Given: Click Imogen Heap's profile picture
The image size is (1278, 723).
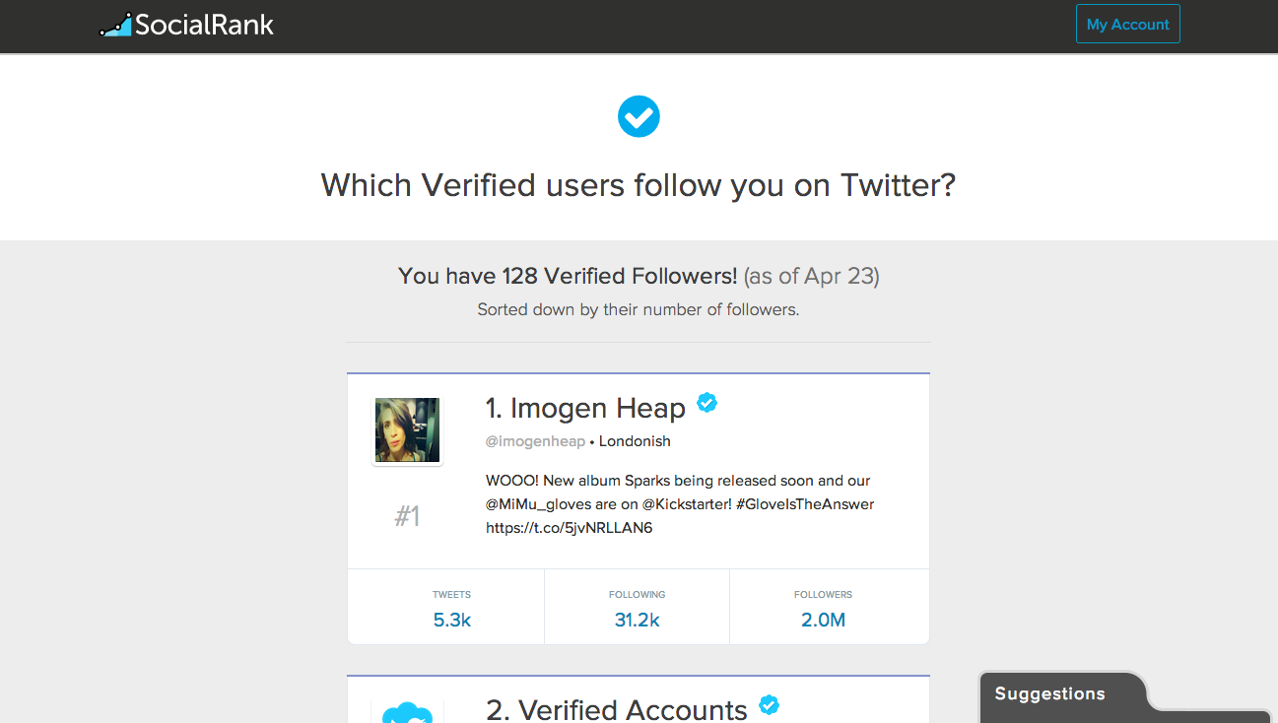Looking at the screenshot, I should point(407,430).
